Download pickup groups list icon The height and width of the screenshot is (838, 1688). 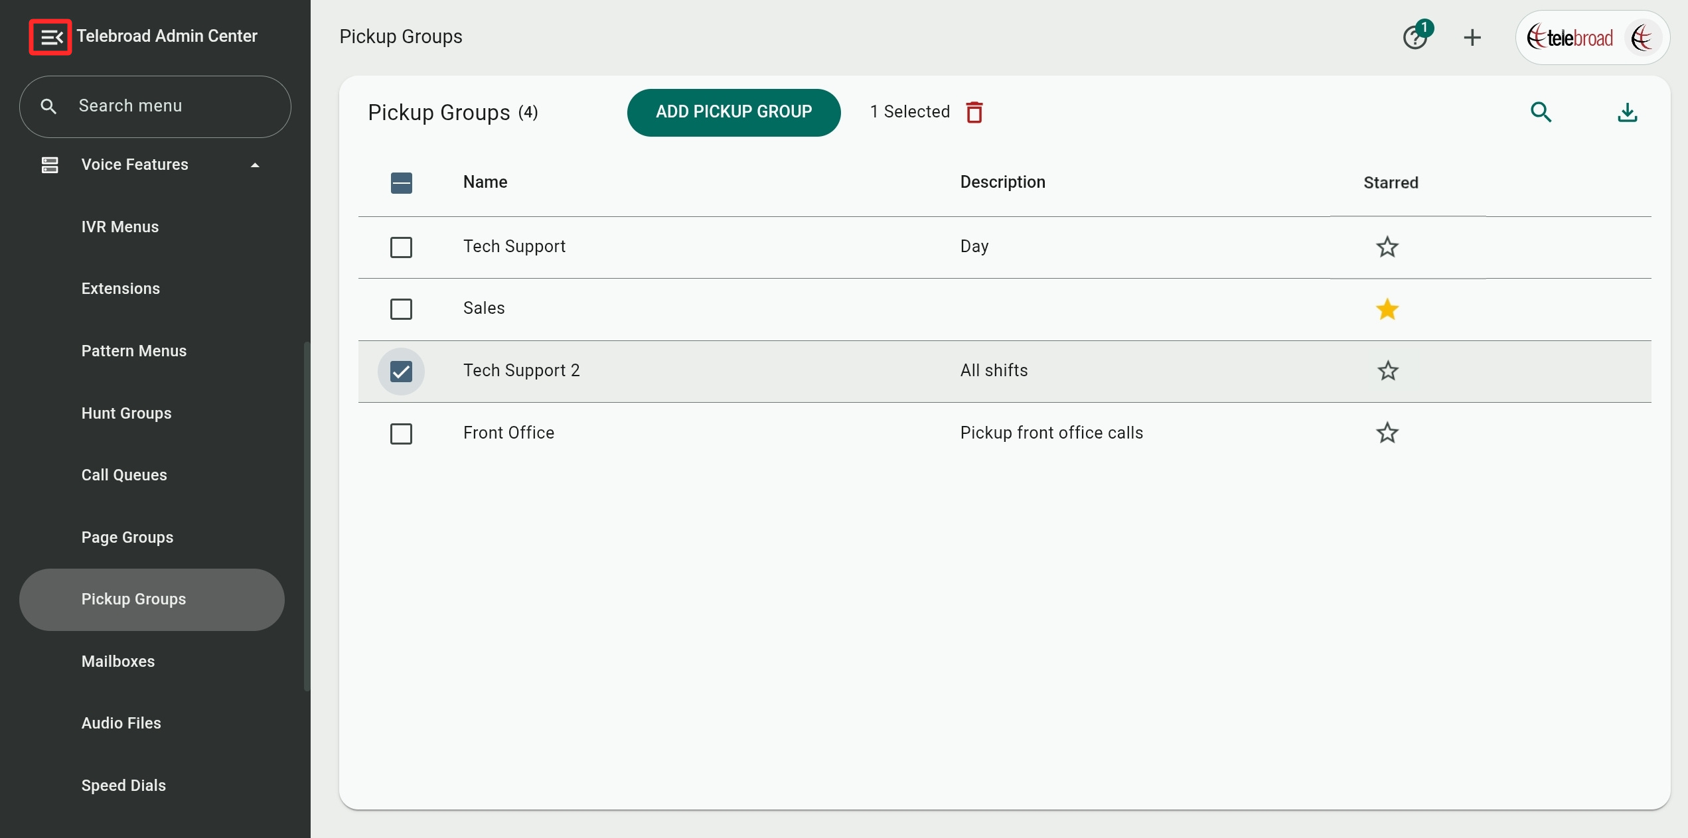[1627, 112]
